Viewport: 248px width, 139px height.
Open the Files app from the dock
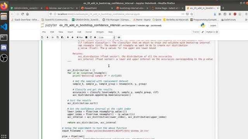pyautogui.click(x=4, y=16)
